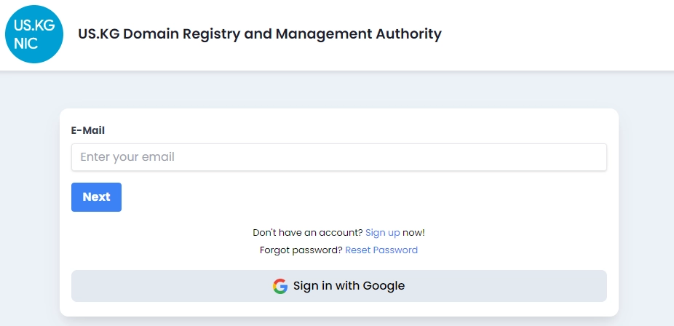Click the word "now!" after Sign up
The height and width of the screenshot is (326, 674).
click(413, 233)
